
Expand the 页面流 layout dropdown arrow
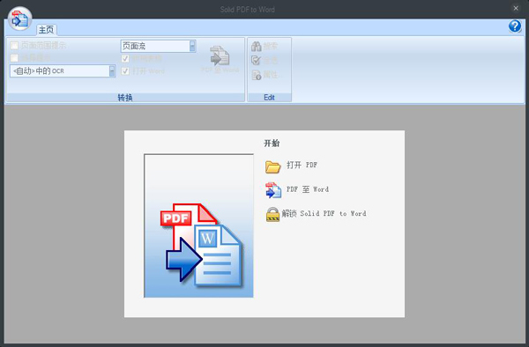tap(192, 46)
